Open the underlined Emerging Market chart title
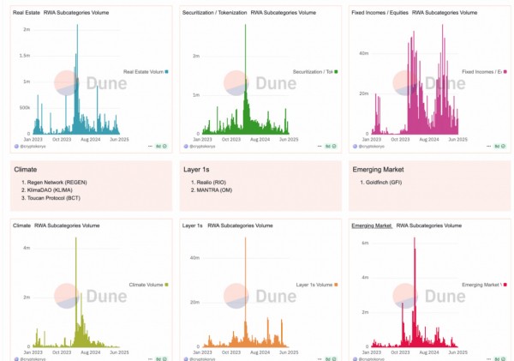Image resolution: width=514 pixels, height=361 pixels. click(x=372, y=226)
